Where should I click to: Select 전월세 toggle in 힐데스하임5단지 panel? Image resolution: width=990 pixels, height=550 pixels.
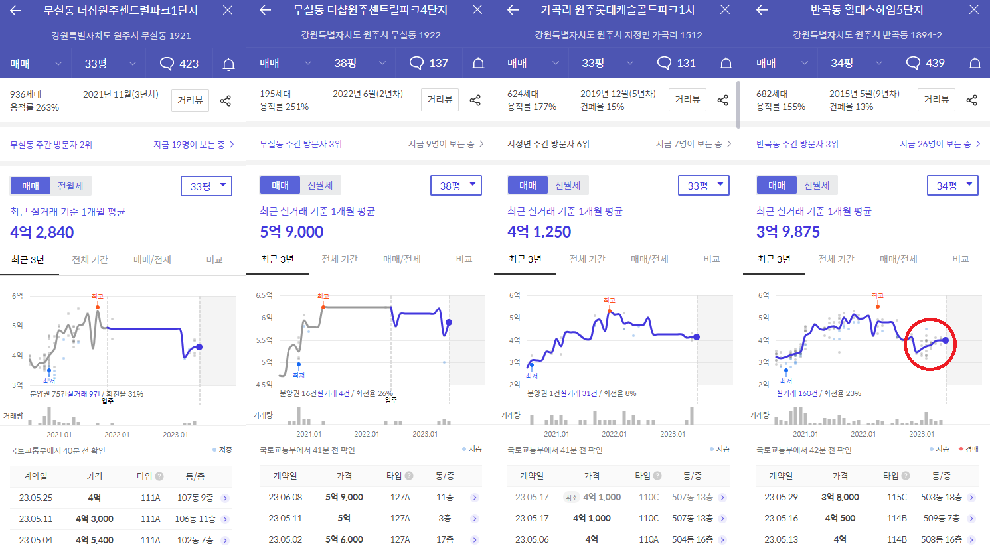click(817, 186)
